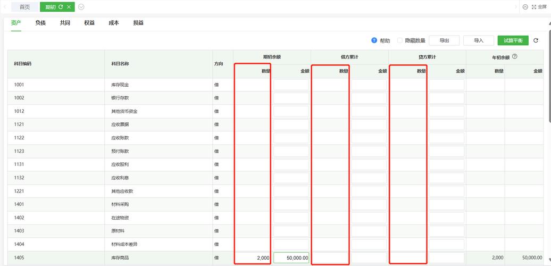The width and height of the screenshot is (551, 266).
Task: Click the 科目名称 column header
Action: click(x=120, y=64)
